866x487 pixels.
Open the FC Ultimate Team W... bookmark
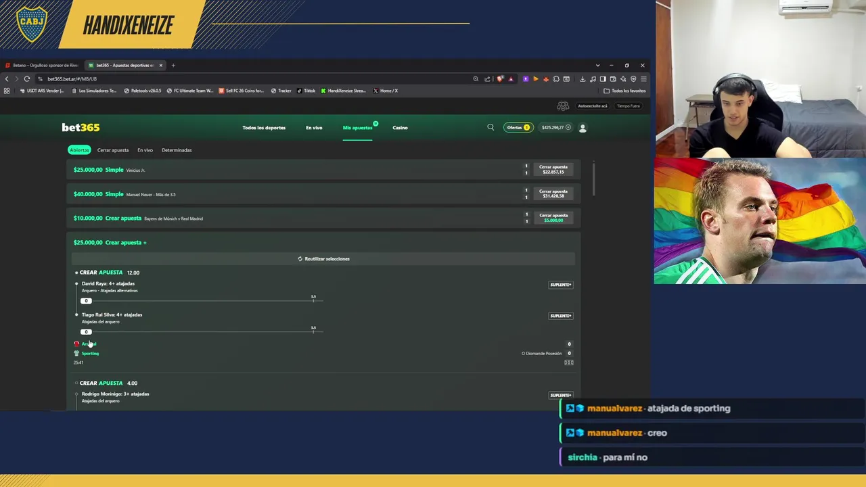pos(189,91)
